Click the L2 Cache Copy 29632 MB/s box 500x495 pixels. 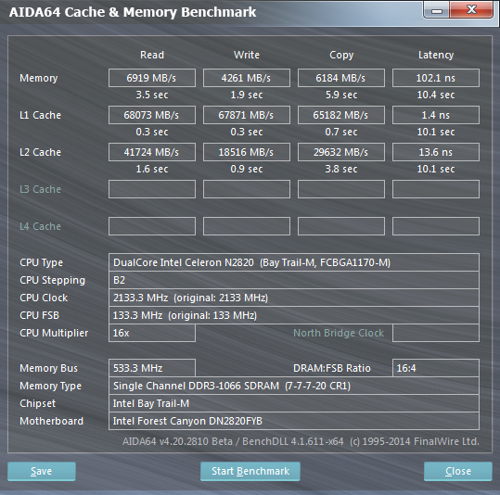click(x=341, y=152)
